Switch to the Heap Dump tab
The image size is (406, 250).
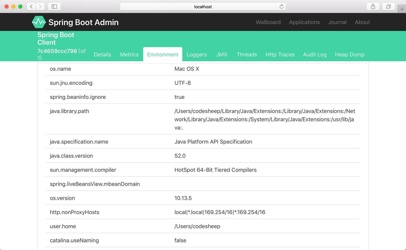click(350, 55)
